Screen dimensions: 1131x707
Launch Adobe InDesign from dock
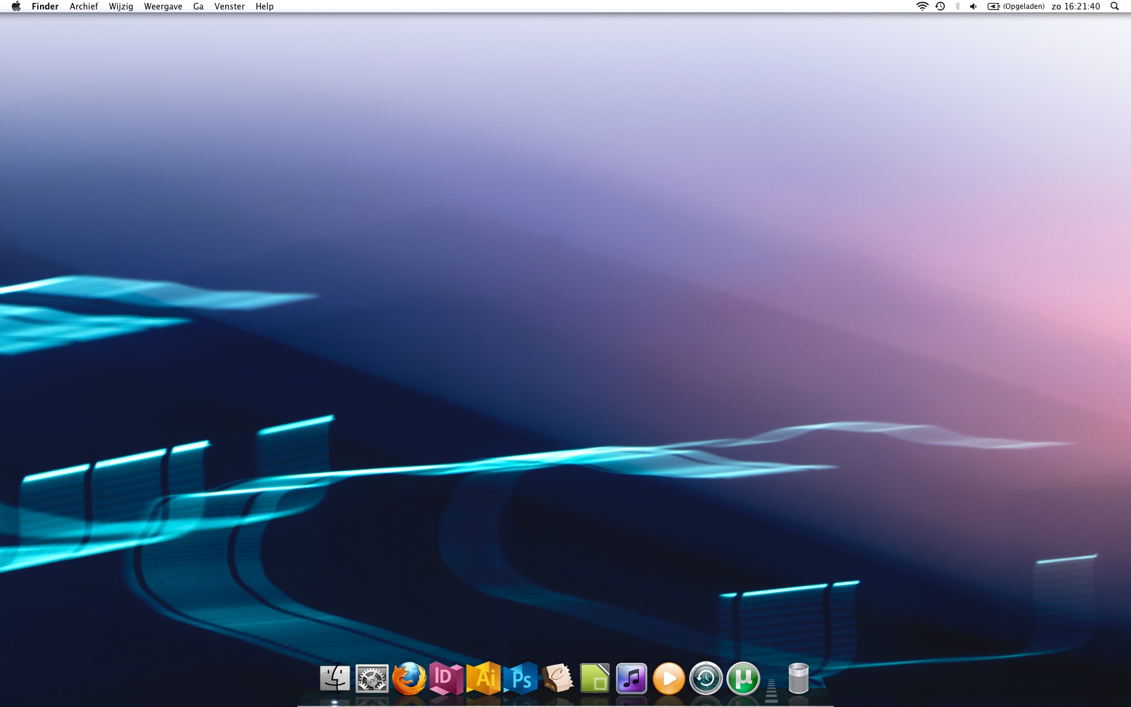tap(446, 678)
